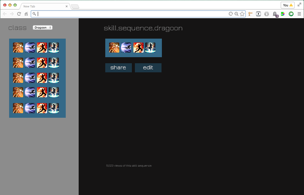Pick the purple dash skill in the second palette row
This screenshot has height=195, width=304.
[x=30, y=62]
